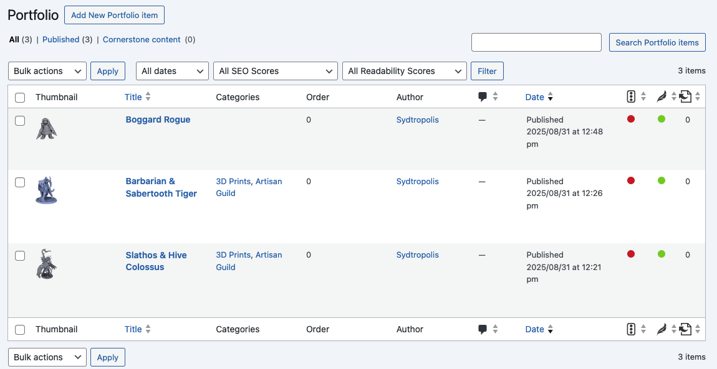
Task: Open the Slathos & Hive Colossus title link
Action: tap(156, 261)
